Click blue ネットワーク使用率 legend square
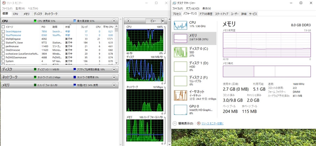 pos(75,77)
